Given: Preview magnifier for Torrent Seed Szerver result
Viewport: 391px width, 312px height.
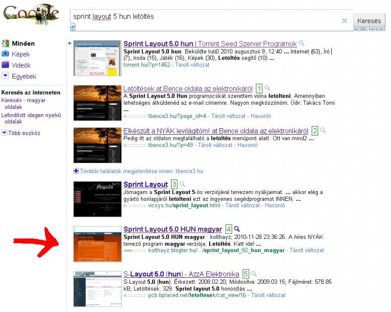Looking at the screenshot, I should click(x=302, y=43).
